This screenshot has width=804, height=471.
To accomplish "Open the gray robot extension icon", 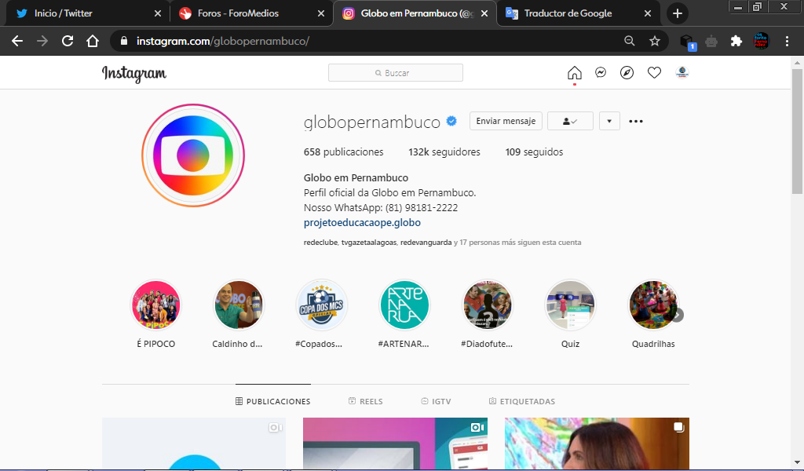I will tap(711, 41).
